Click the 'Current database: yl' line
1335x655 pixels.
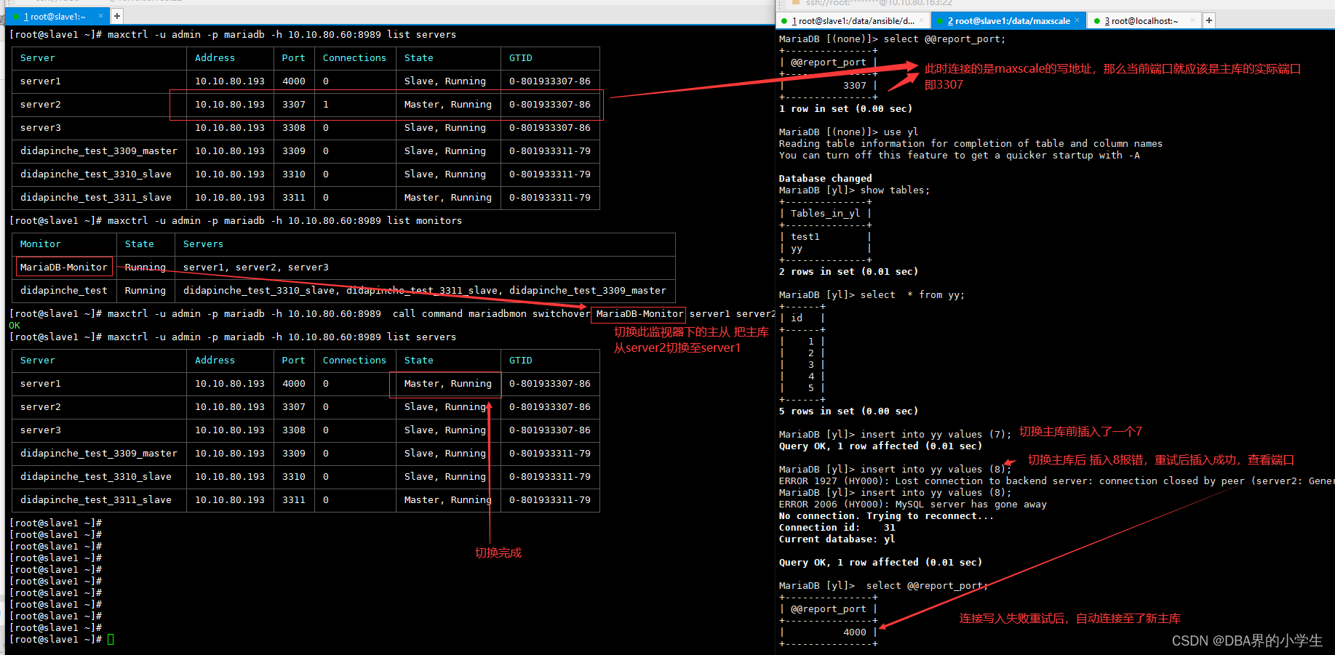tap(837, 539)
